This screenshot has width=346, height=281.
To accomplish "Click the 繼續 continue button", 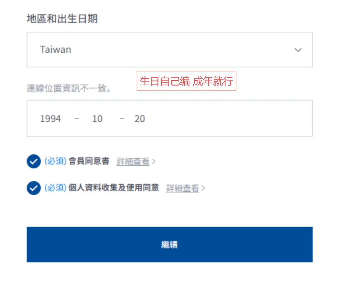I will pos(169,244).
